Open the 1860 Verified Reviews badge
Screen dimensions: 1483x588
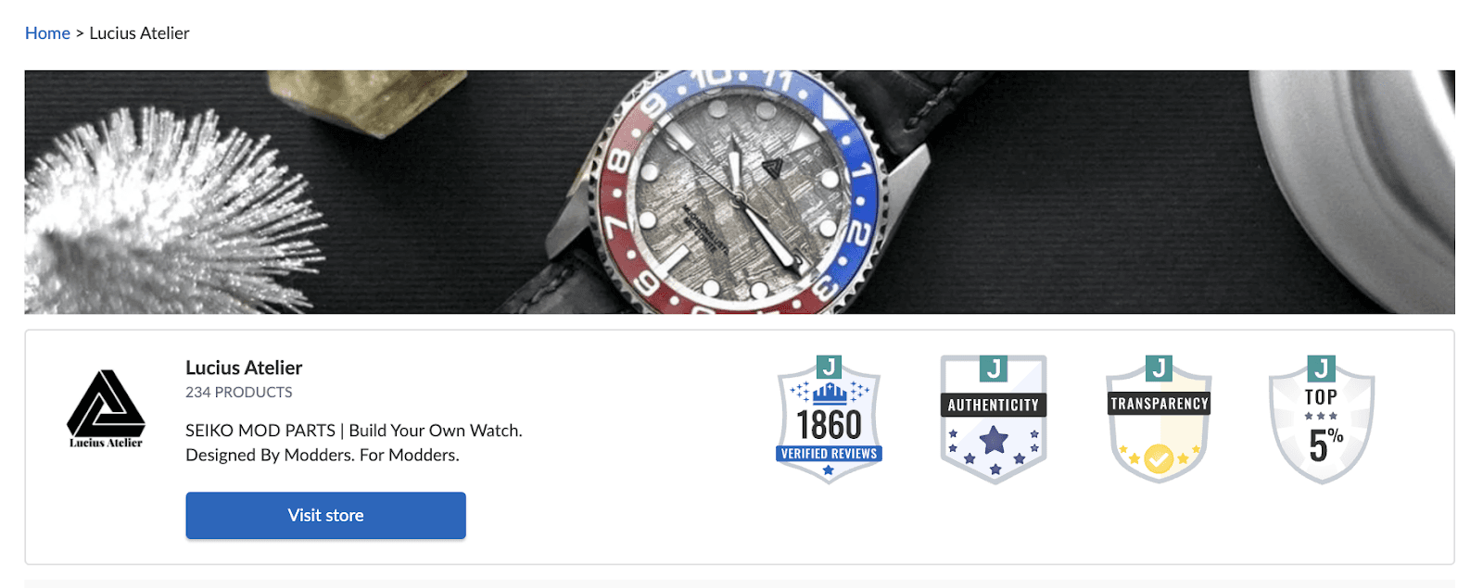click(x=829, y=419)
